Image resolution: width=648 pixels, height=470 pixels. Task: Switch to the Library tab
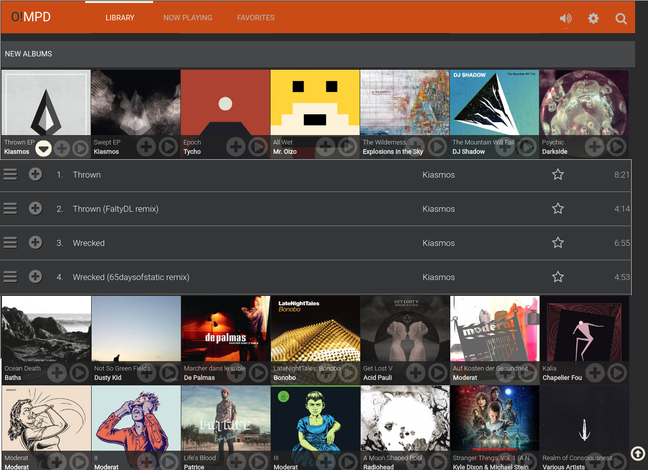[x=120, y=18]
